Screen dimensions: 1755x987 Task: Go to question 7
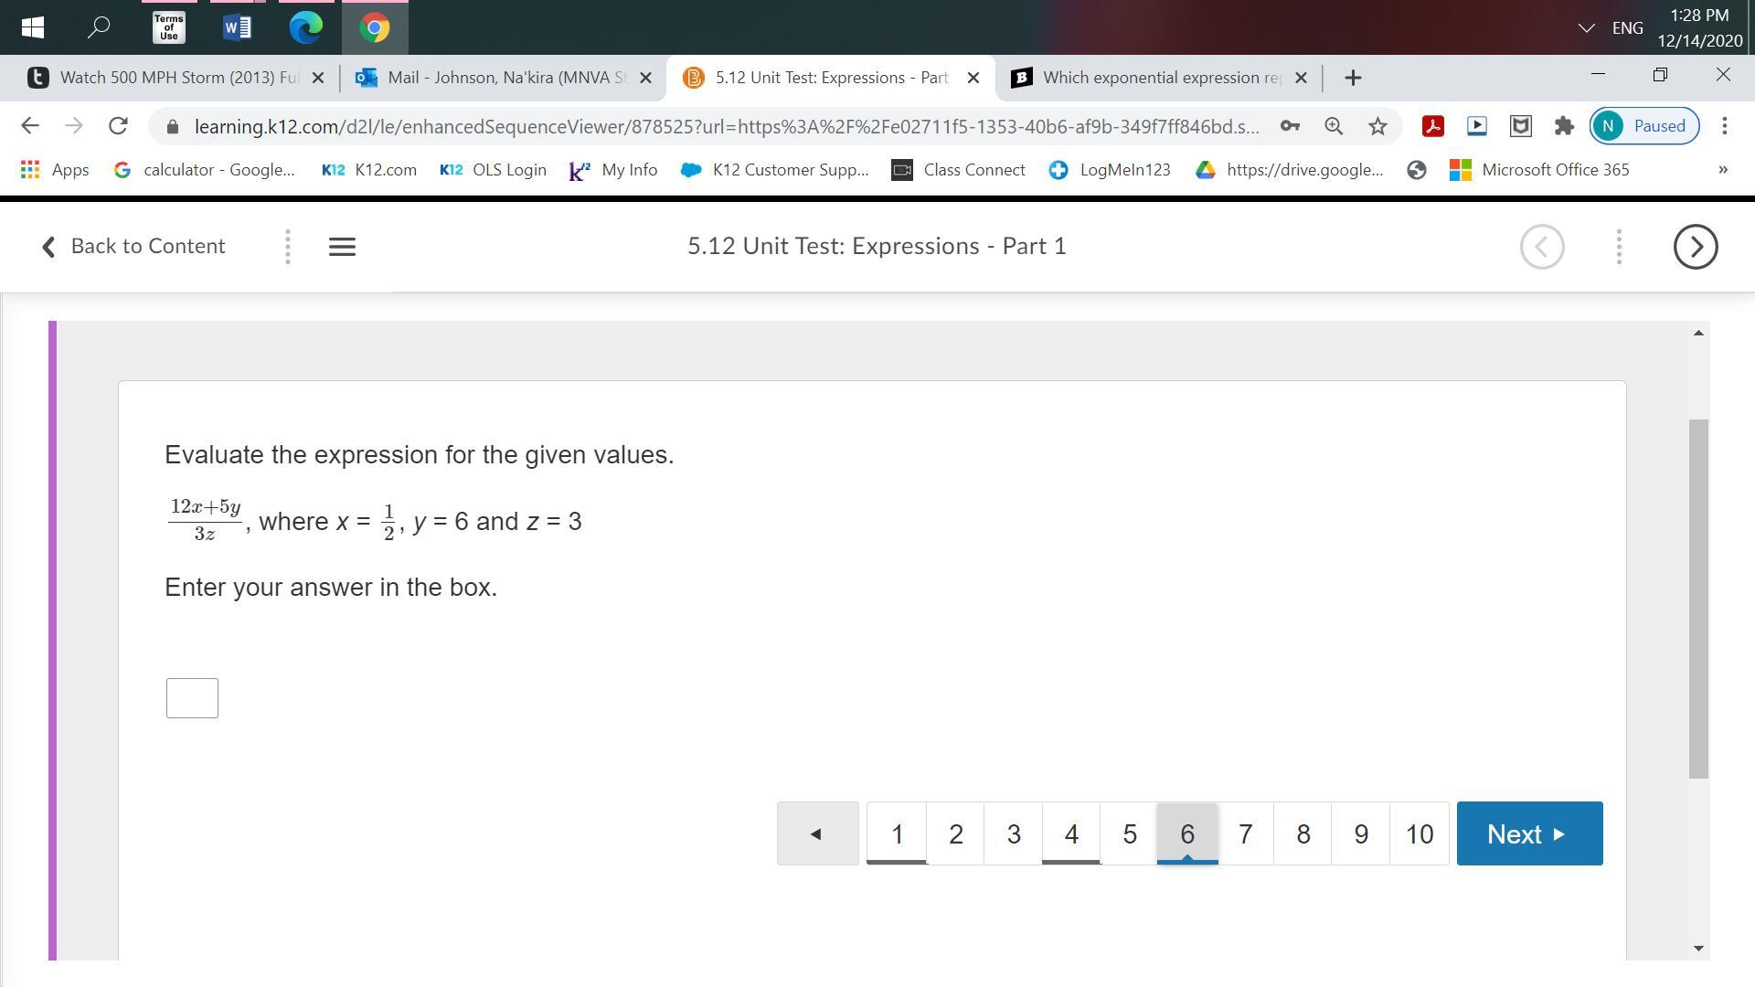coord(1245,833)
